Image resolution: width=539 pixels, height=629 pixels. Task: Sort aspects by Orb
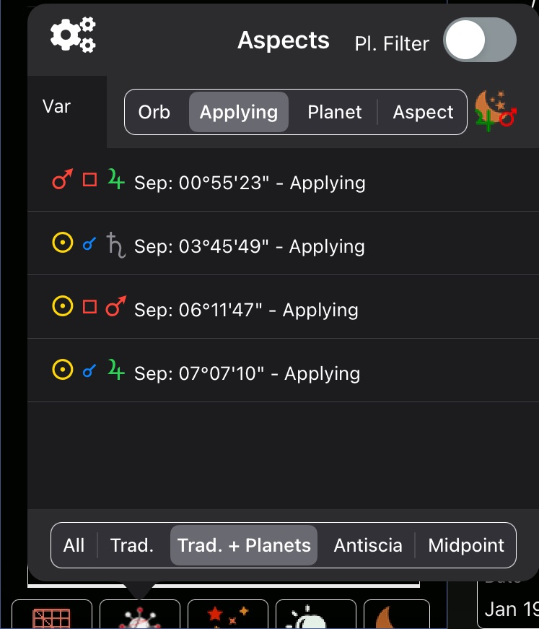155,112
